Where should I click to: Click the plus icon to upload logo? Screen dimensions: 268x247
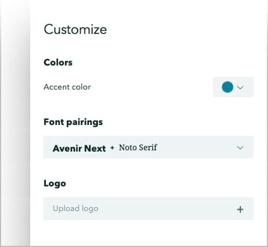click(240, 209)
